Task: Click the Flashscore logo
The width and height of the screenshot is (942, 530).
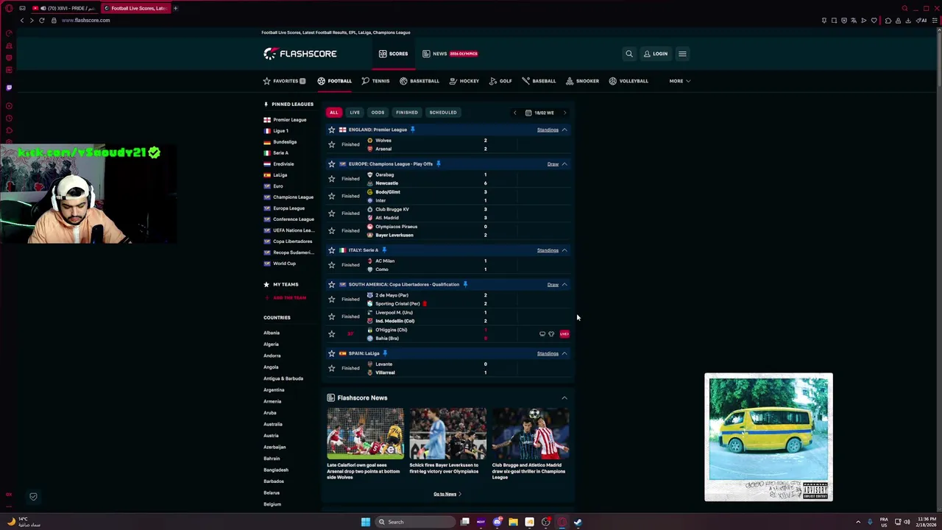Action: click(300, 54)
